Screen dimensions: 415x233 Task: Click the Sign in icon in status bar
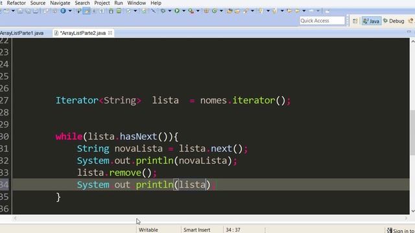pos(389,230)
